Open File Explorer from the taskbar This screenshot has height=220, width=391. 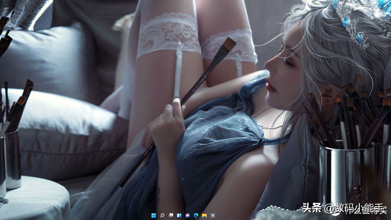click(x=204, y=216)
